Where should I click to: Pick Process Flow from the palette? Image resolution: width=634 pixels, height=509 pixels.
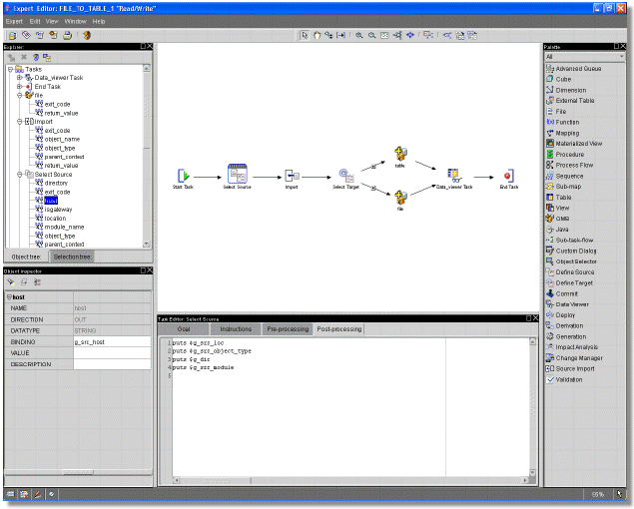point(570,165)
